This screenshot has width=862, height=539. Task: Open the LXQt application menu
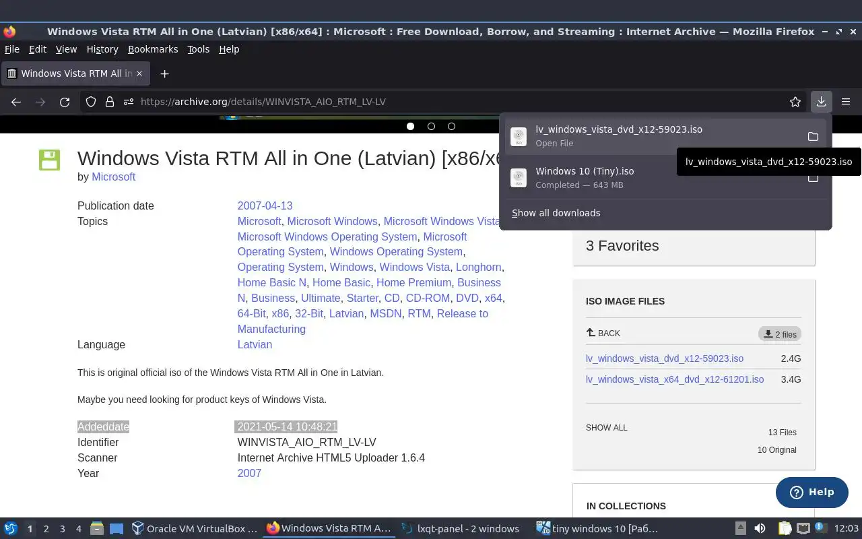[x=11, y=529]
